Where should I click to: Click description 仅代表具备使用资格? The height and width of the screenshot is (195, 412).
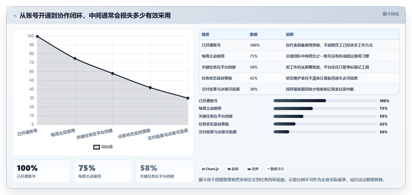329,45
